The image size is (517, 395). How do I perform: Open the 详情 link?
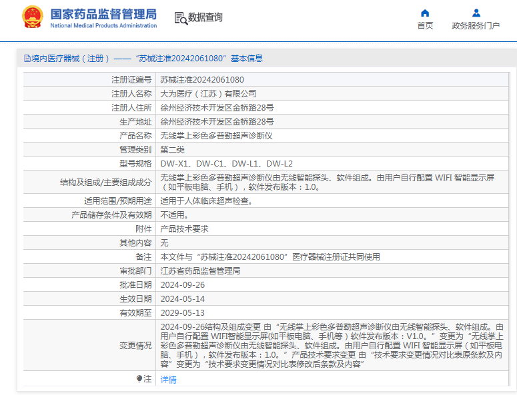tap(169, 380)
